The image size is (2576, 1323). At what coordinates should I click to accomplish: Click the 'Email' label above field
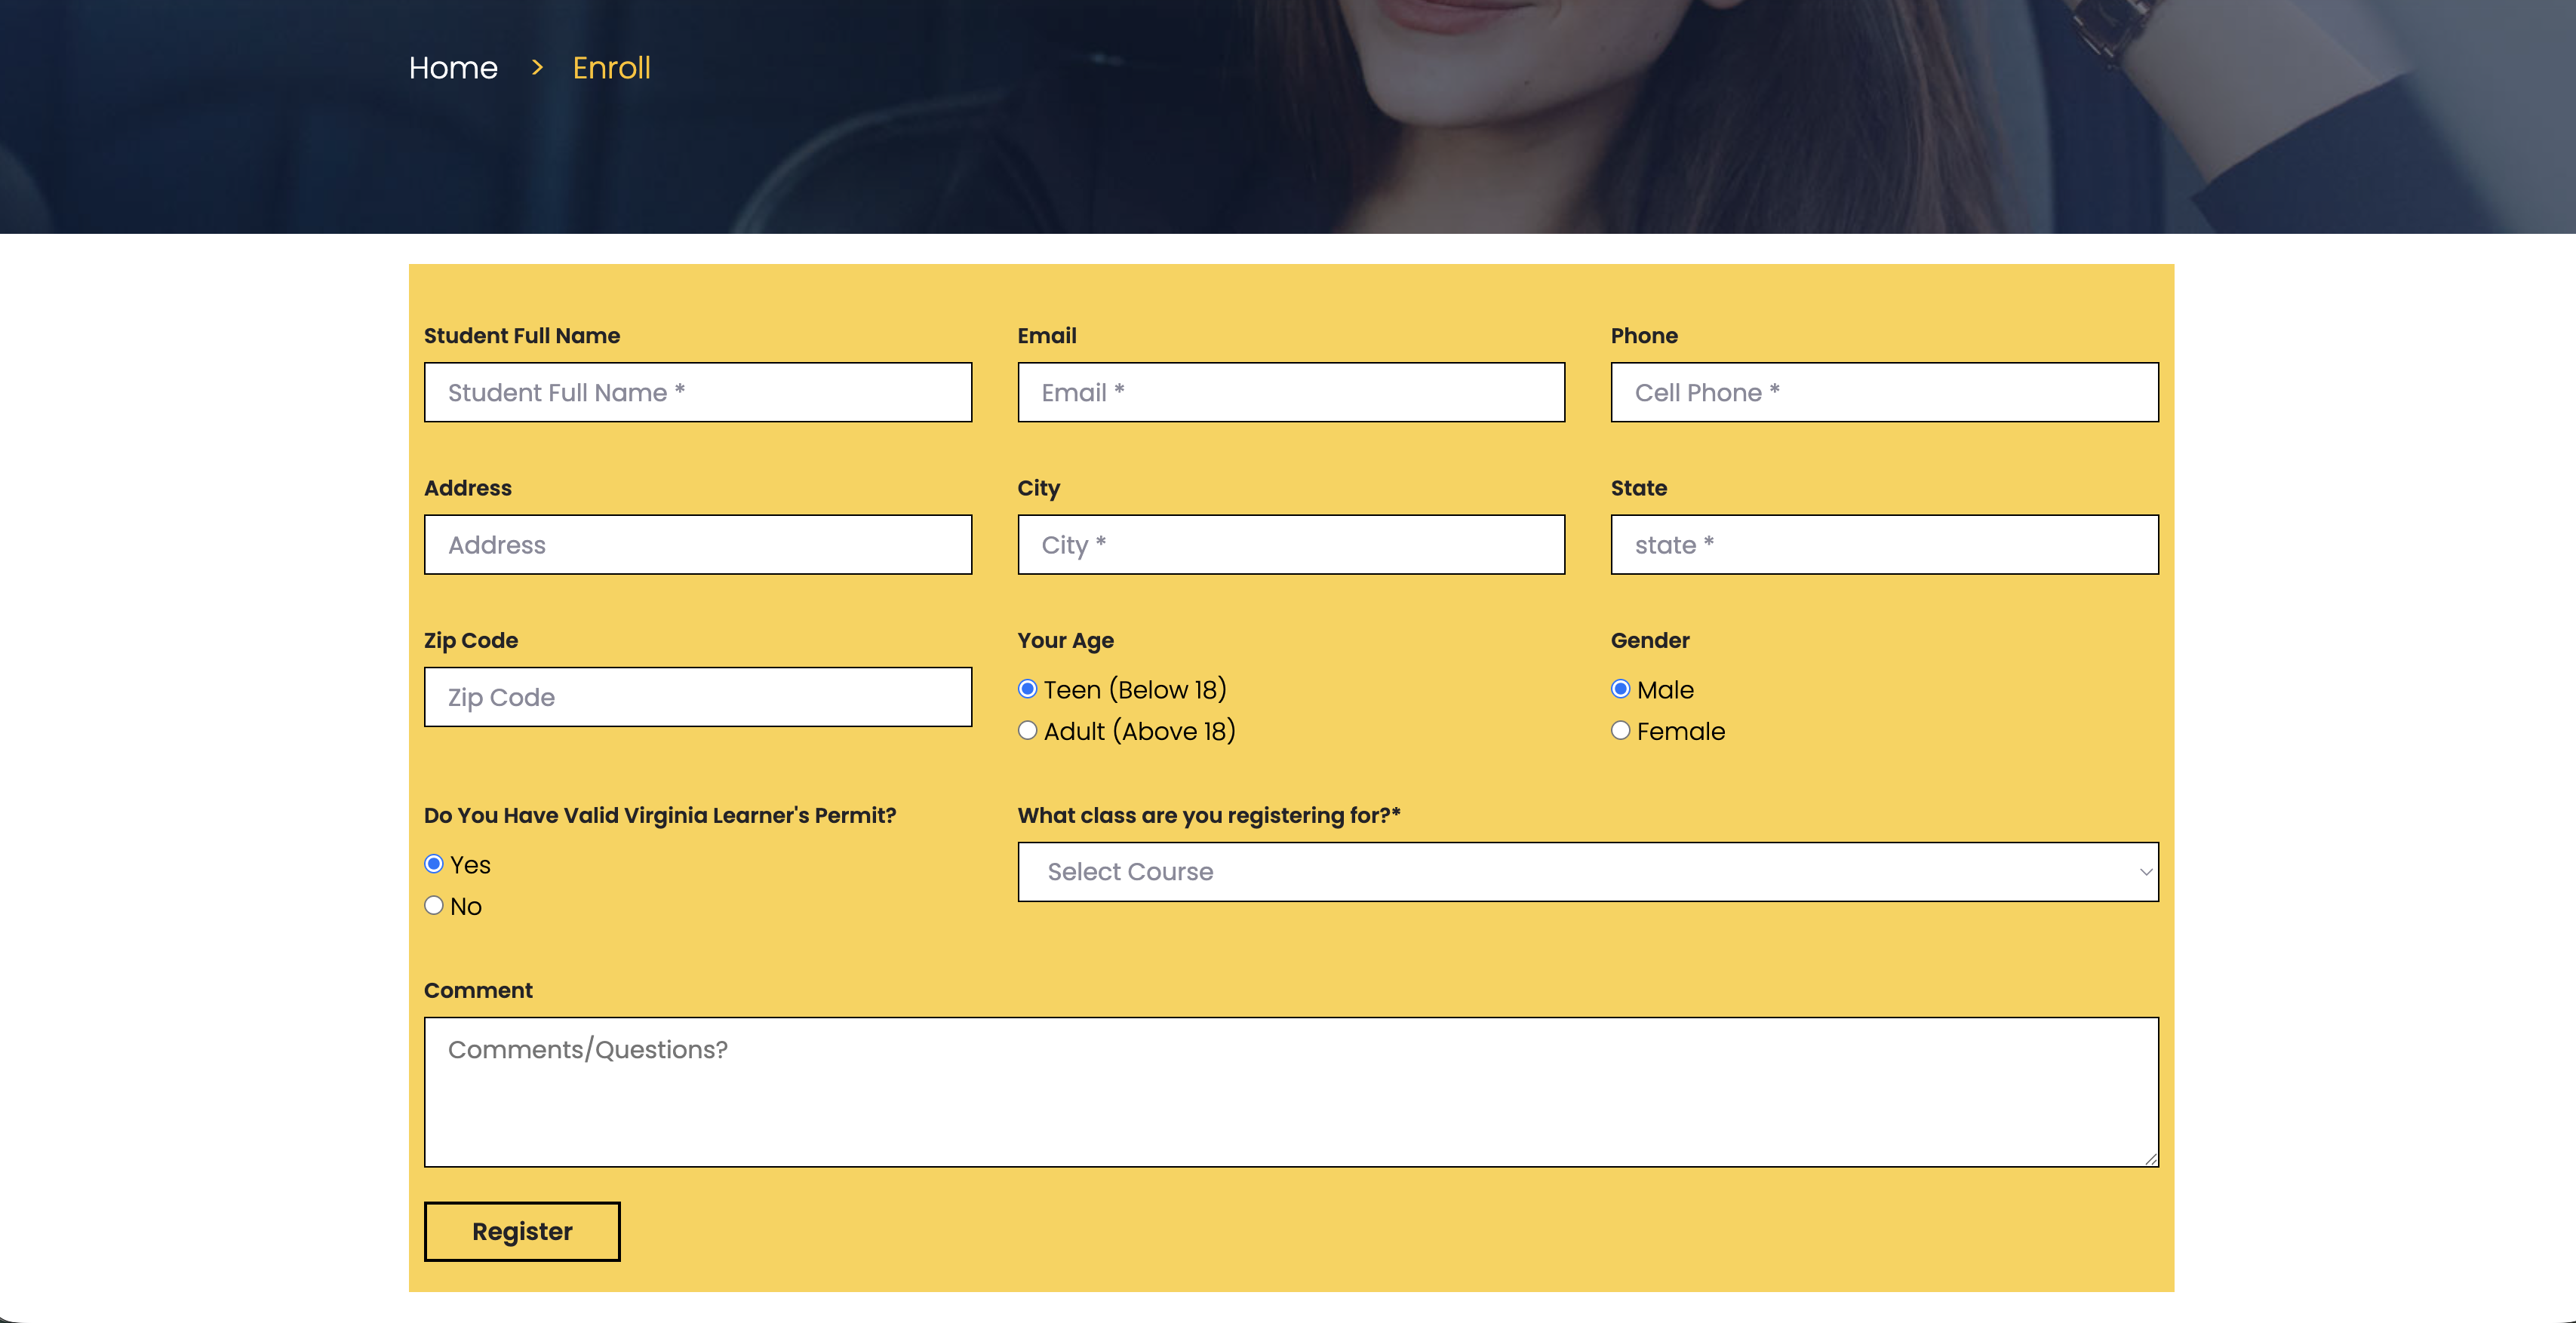click(x=1047, y=336)
